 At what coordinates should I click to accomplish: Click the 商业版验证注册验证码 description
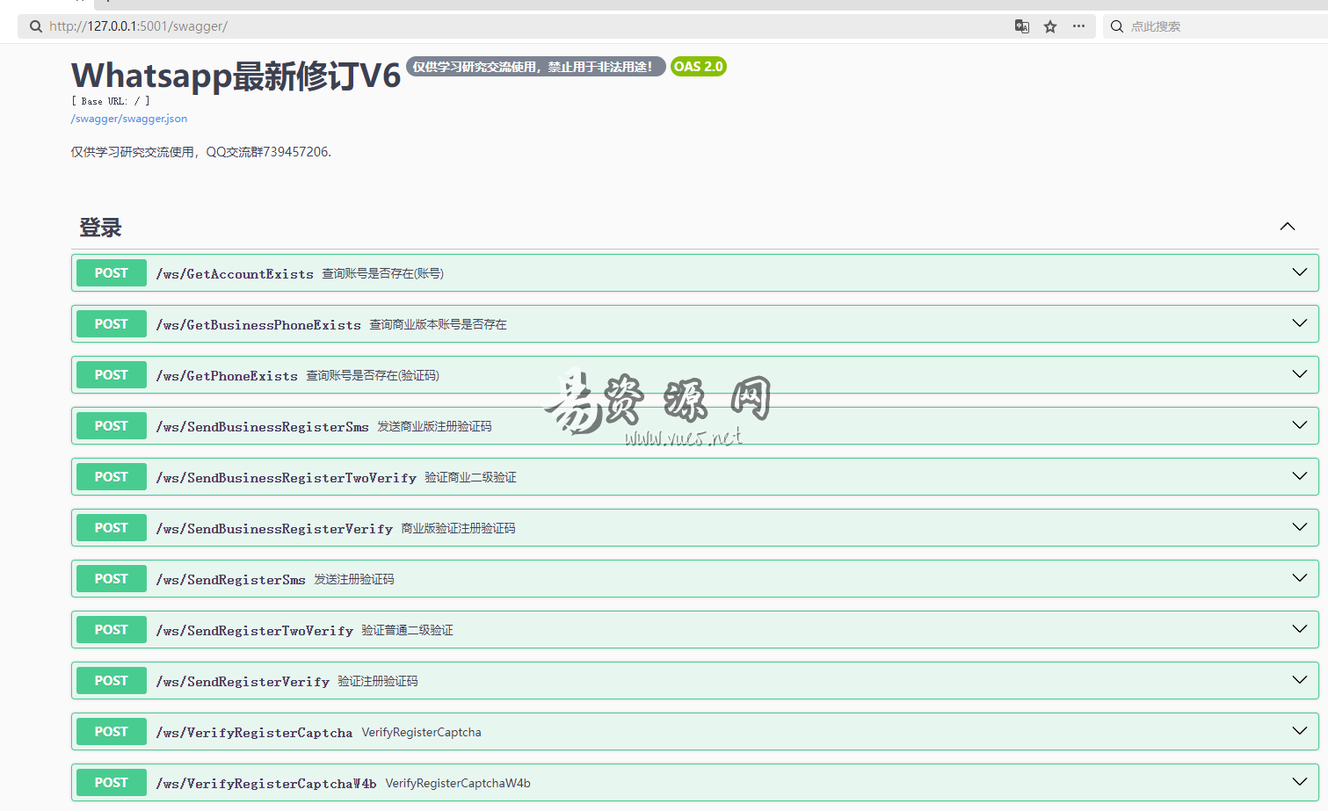(458, 529)
